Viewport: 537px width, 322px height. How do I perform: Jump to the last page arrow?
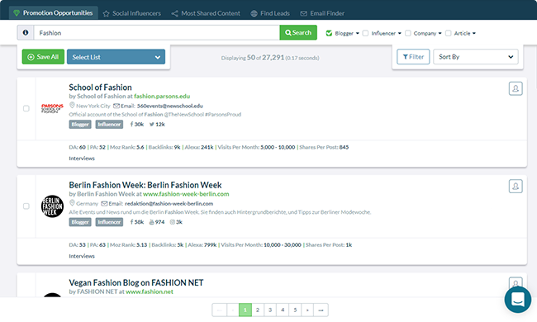321,310
